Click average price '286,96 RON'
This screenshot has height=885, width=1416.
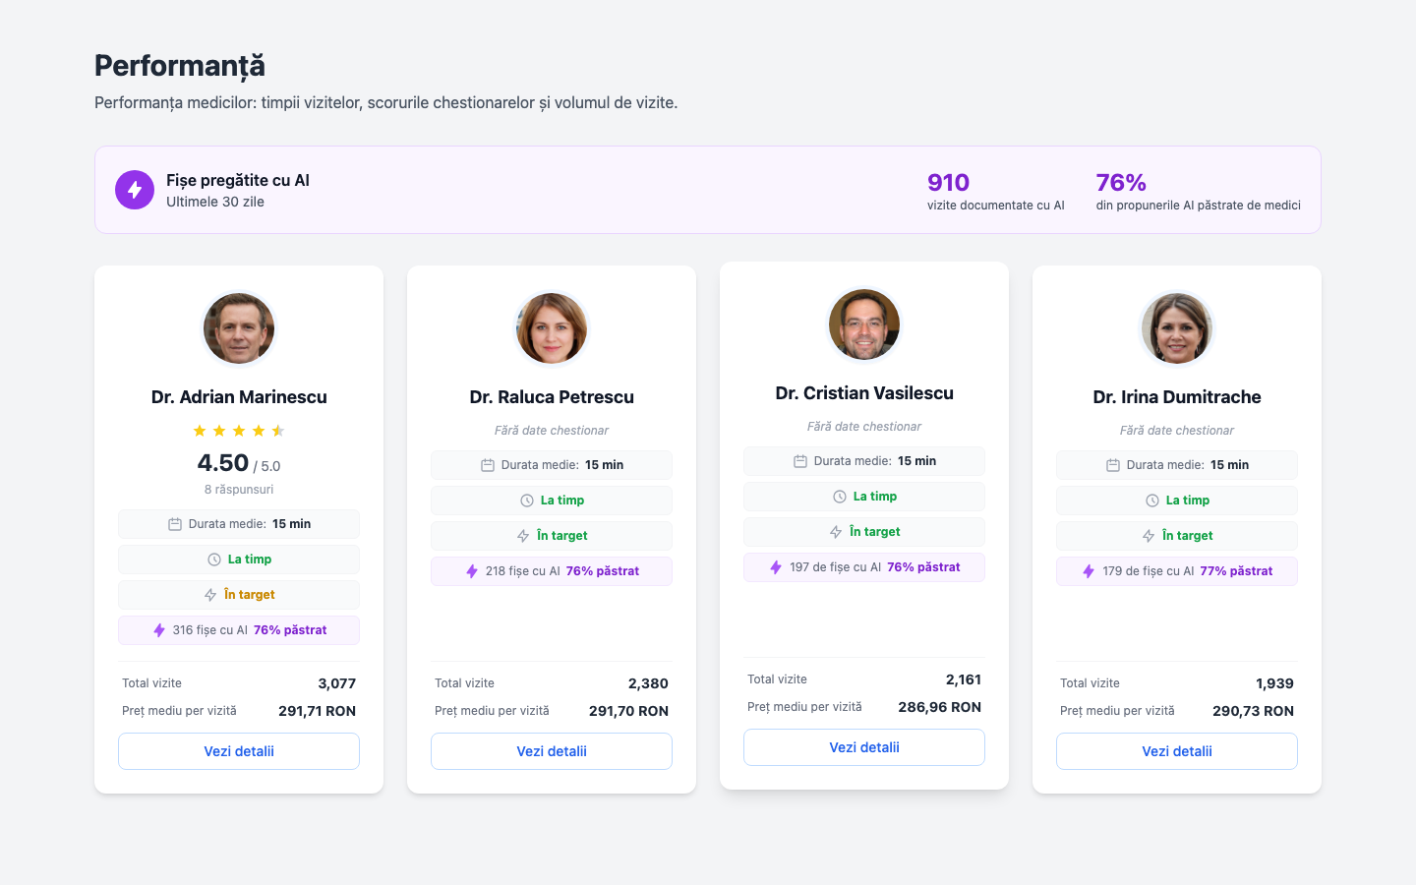click(940, 707)
